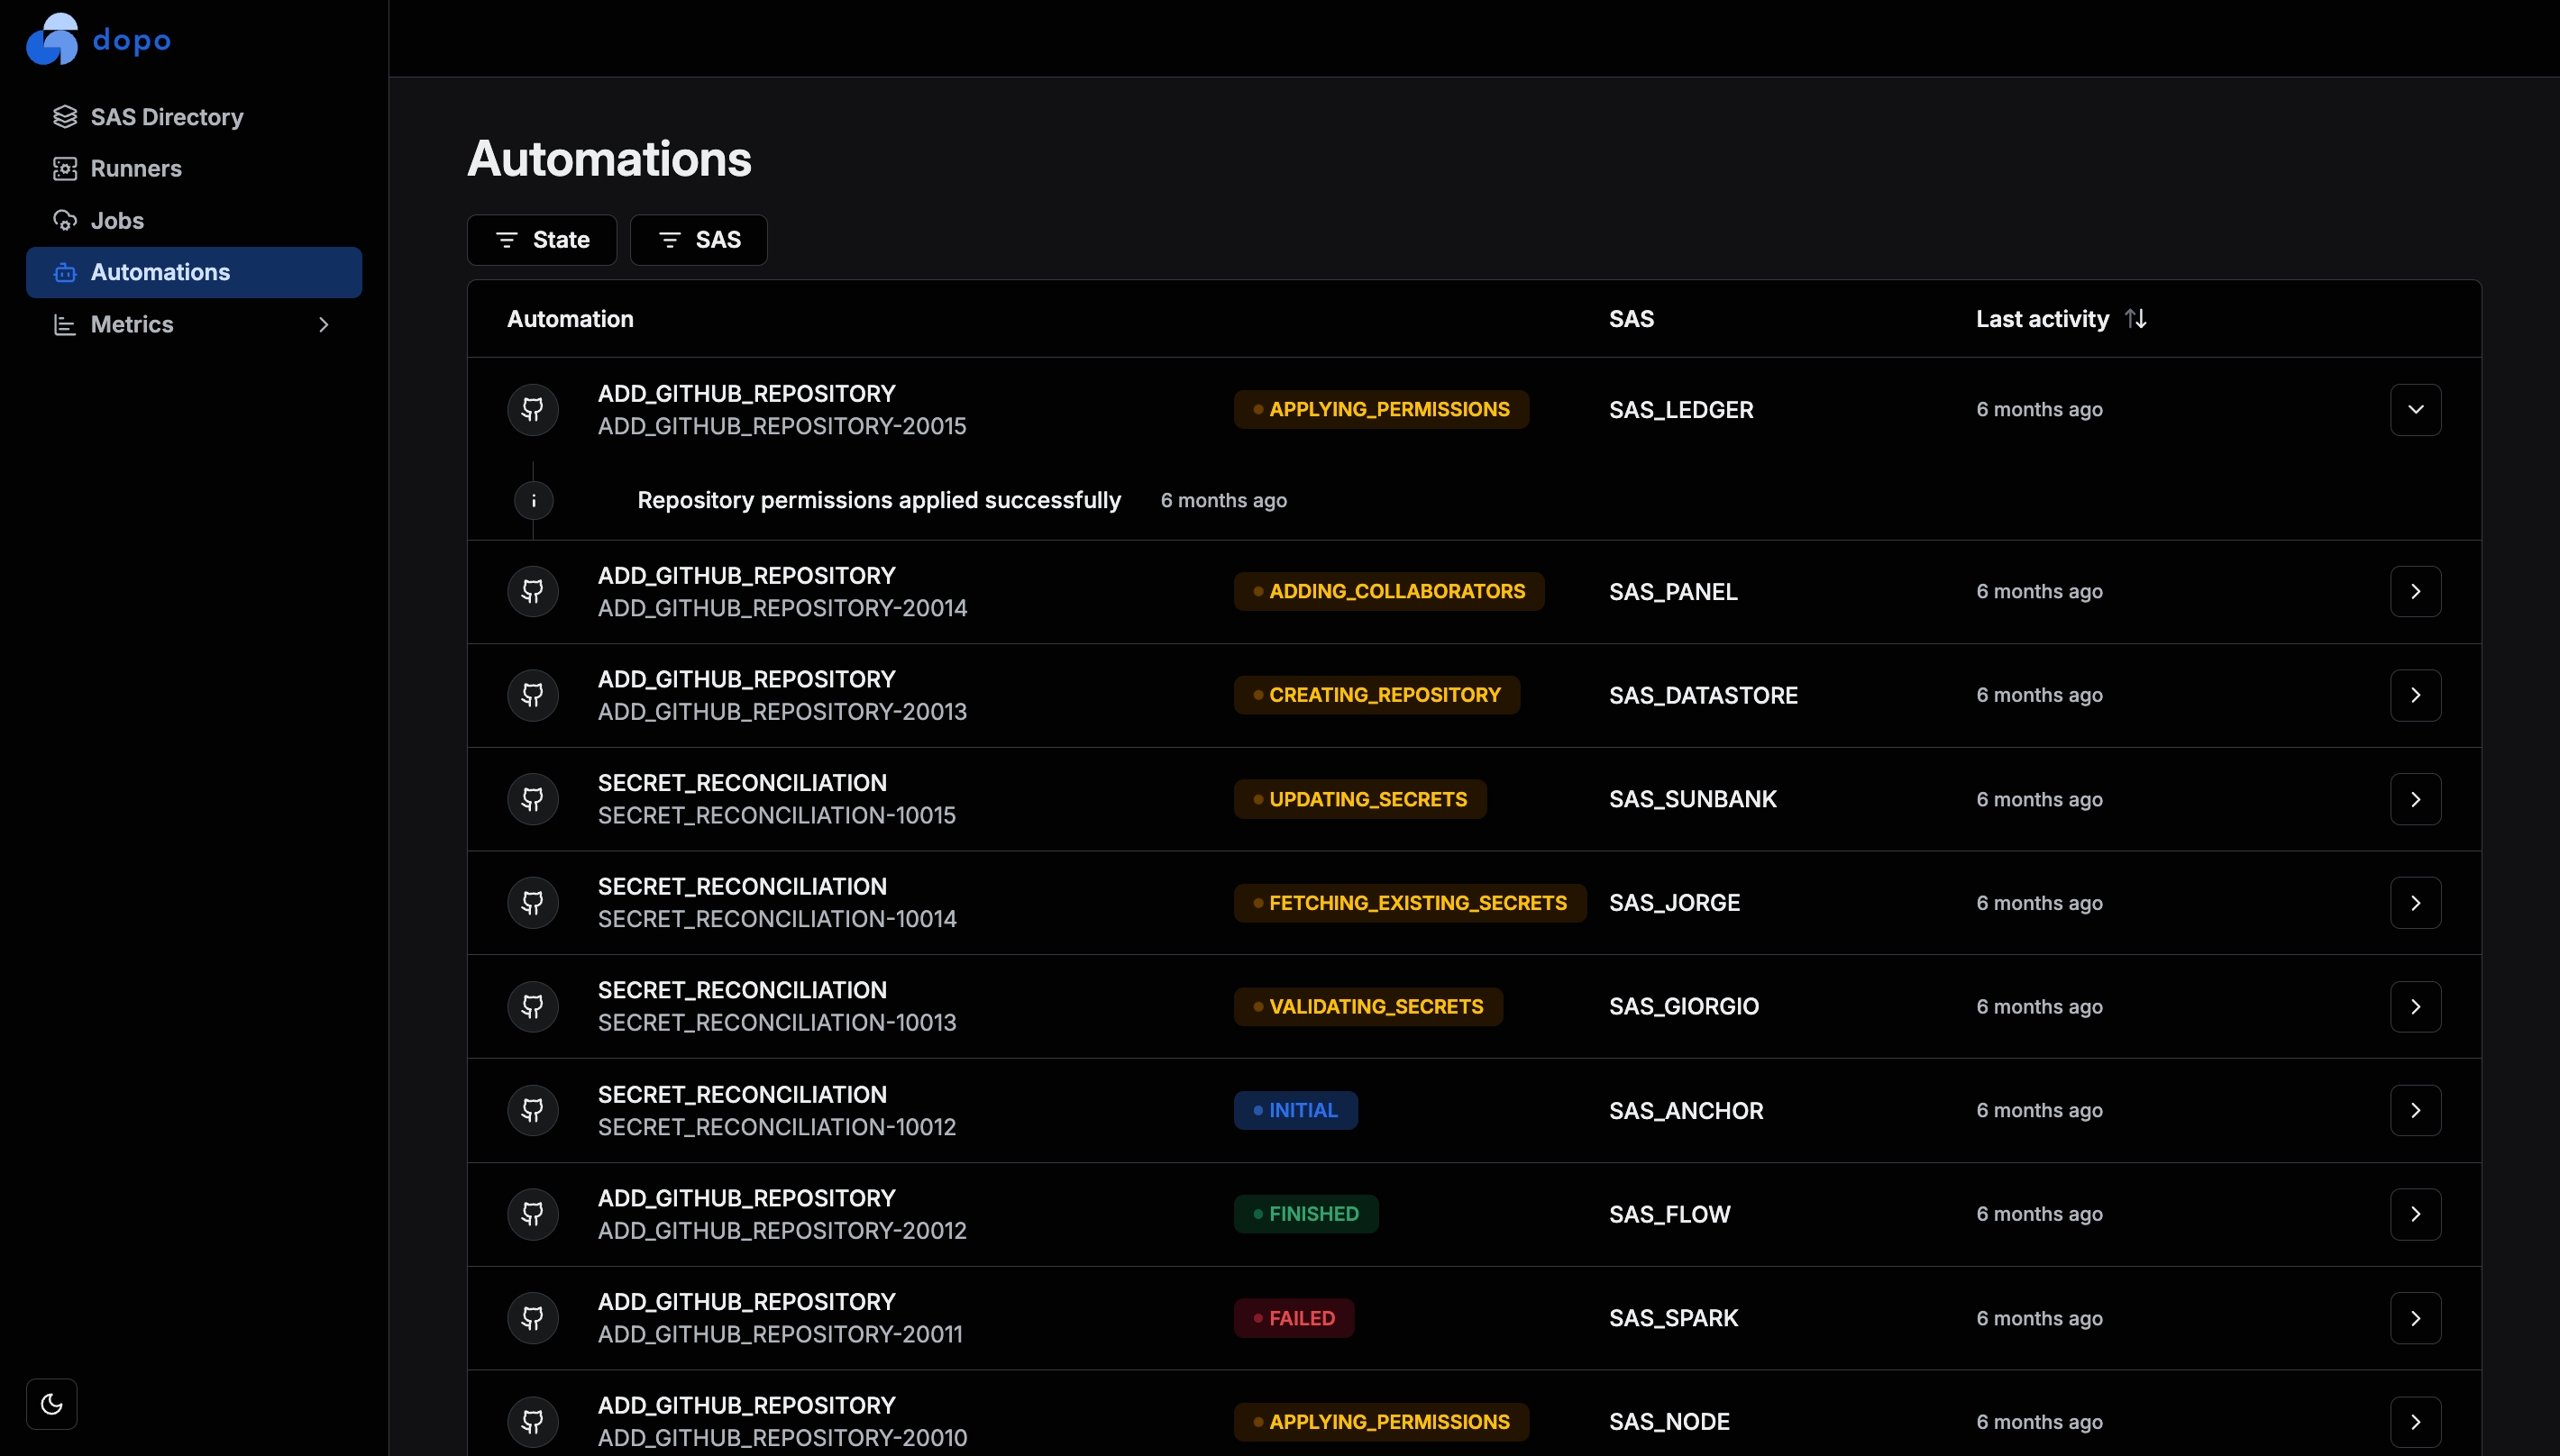Image resolution: width=2560 pixels, height=1456 pixels.
Task: Open the SAS filter
Action: click(699, 240)
